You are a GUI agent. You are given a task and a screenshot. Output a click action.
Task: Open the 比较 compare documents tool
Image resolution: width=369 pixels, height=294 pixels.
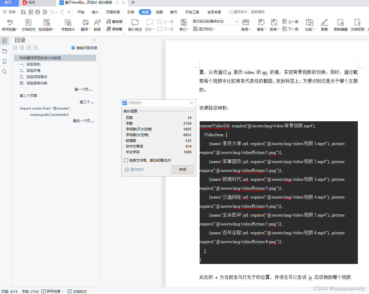310,25
